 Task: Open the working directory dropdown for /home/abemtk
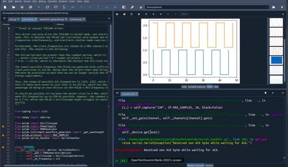point(268,7)
